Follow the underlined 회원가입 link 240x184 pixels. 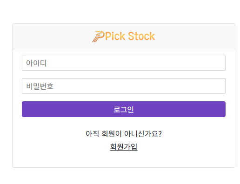[x=124, y=147]
